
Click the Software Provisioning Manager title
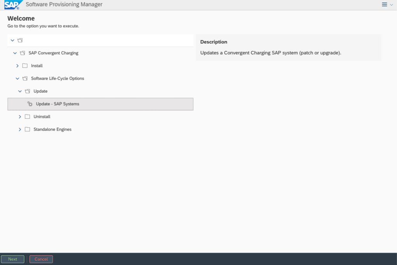click(x=64, y=4)
